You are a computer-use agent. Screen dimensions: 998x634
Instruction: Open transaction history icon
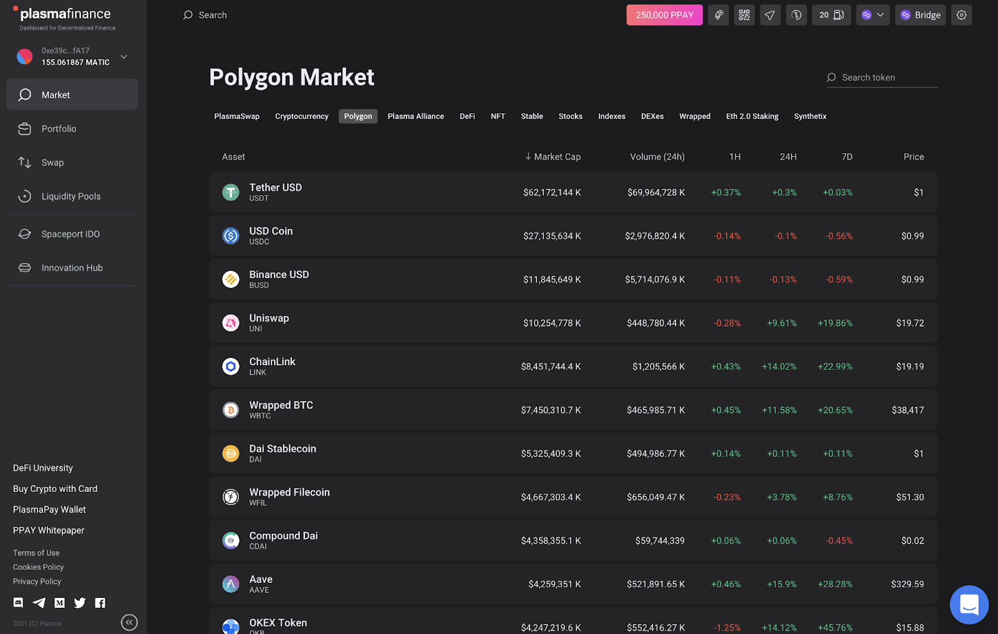(796, 14)
